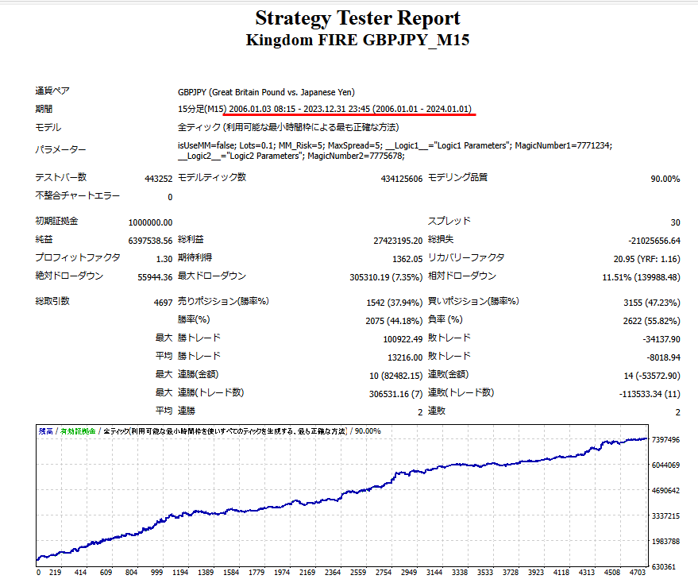The width and height of the screenshot is (698, 583).
Task: Click the net profit value '6397538.56'
Action: coord(150,241)
